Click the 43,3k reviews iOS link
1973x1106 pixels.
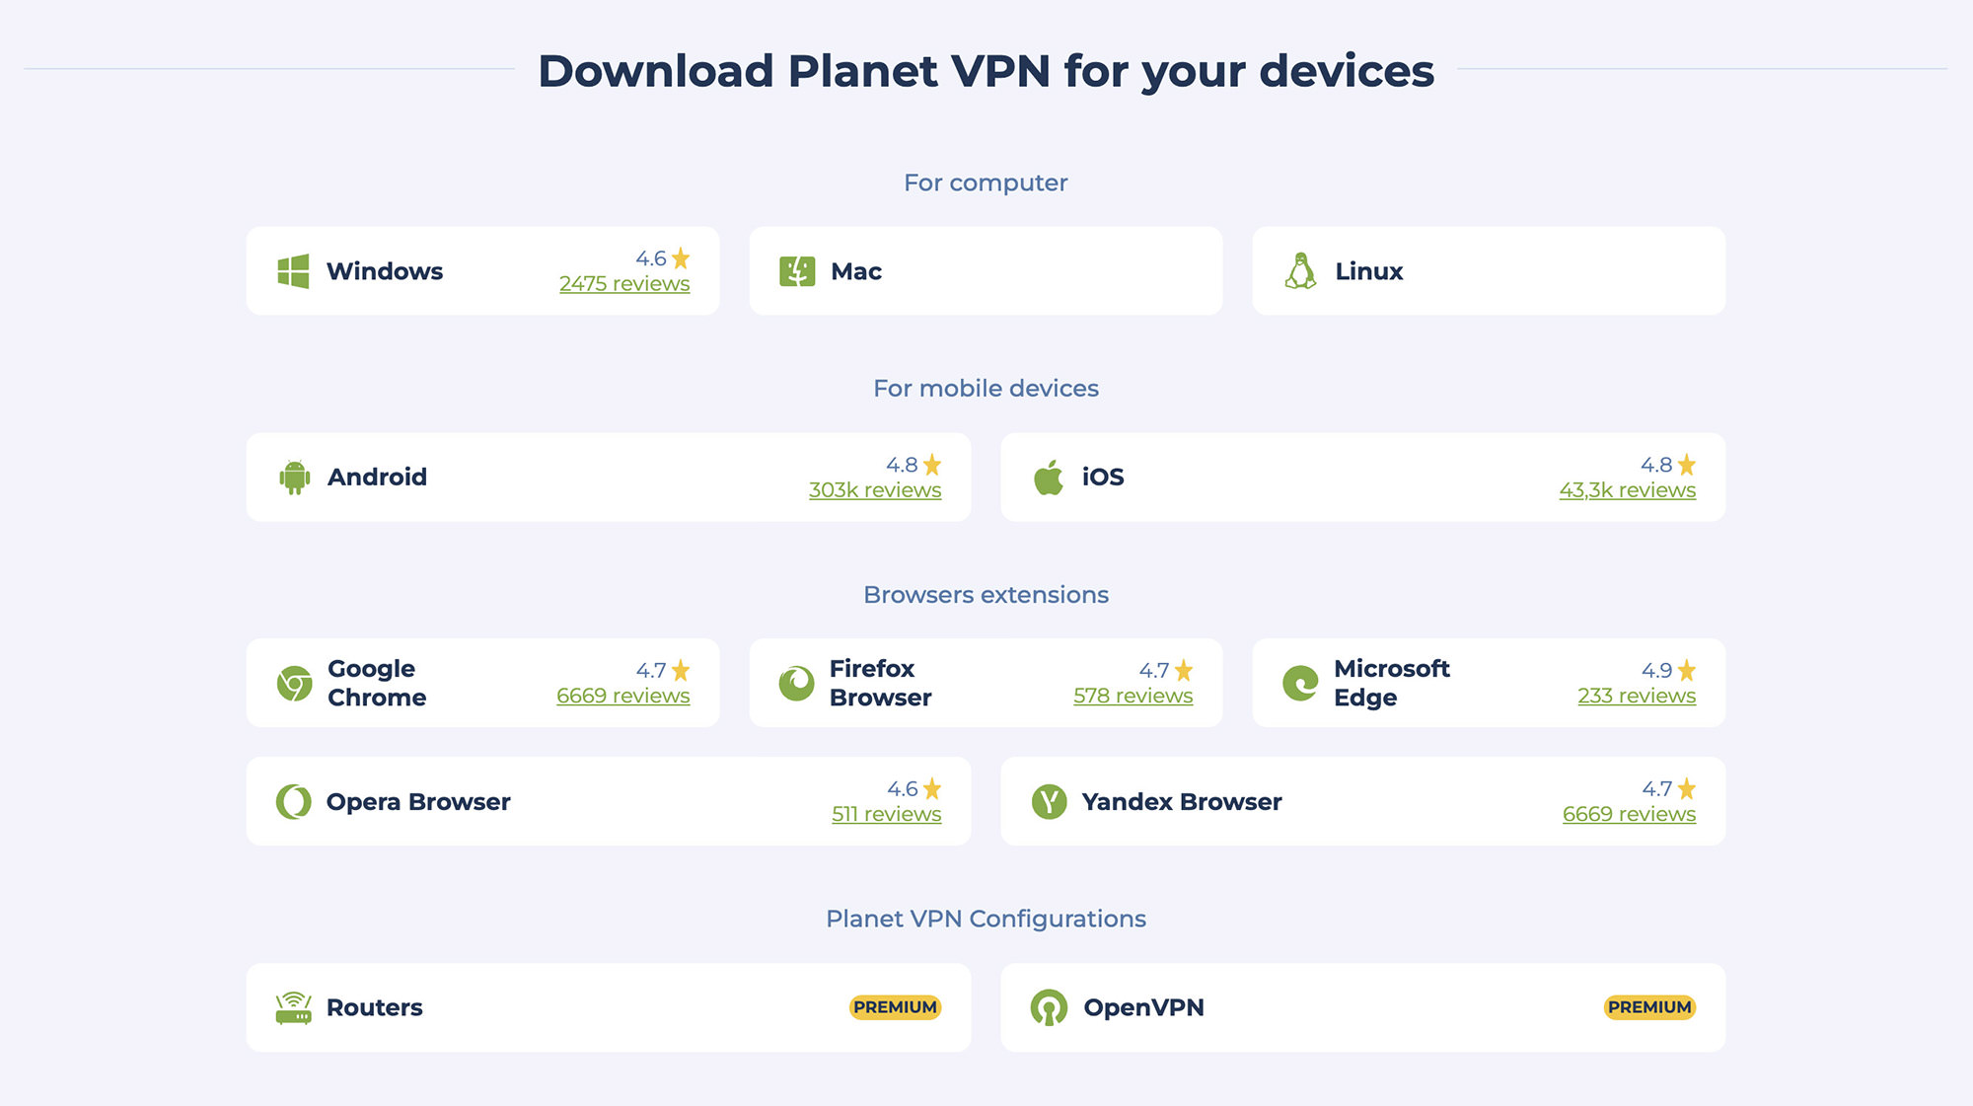(1628, 489)
